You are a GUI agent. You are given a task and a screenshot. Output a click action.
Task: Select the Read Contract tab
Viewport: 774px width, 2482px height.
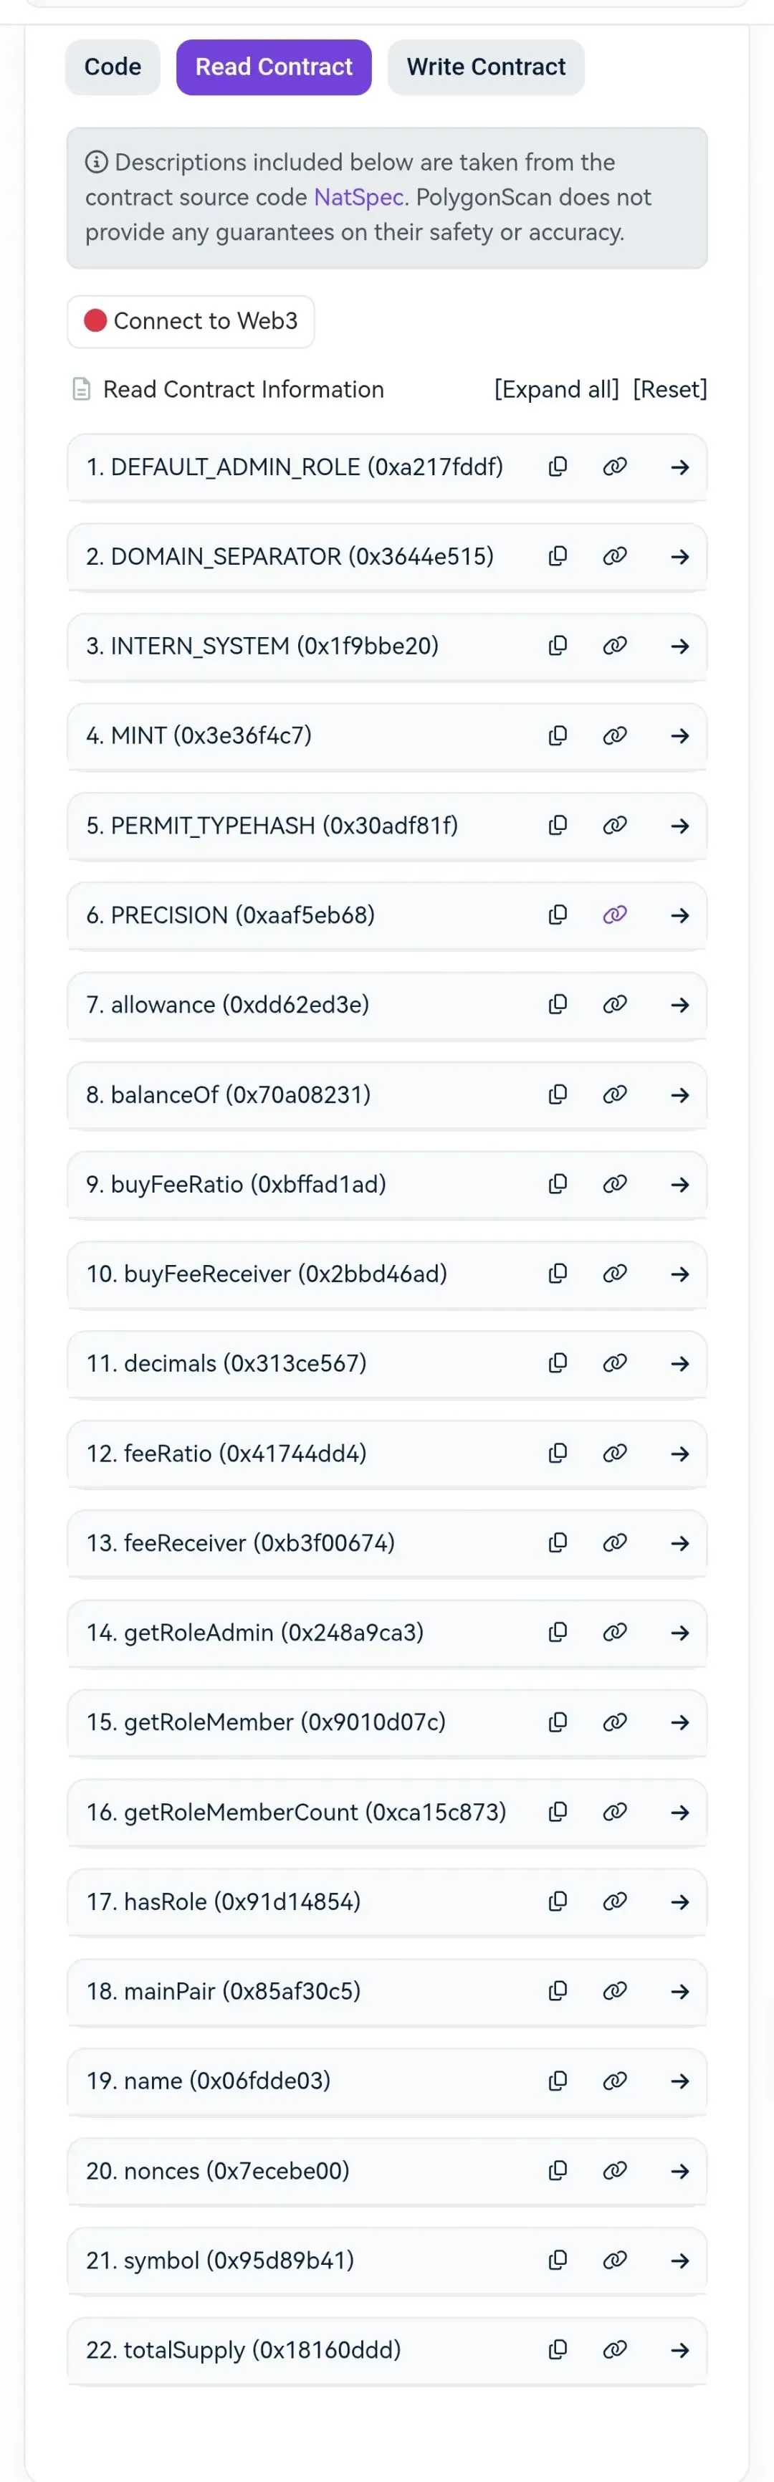[274, 67]
